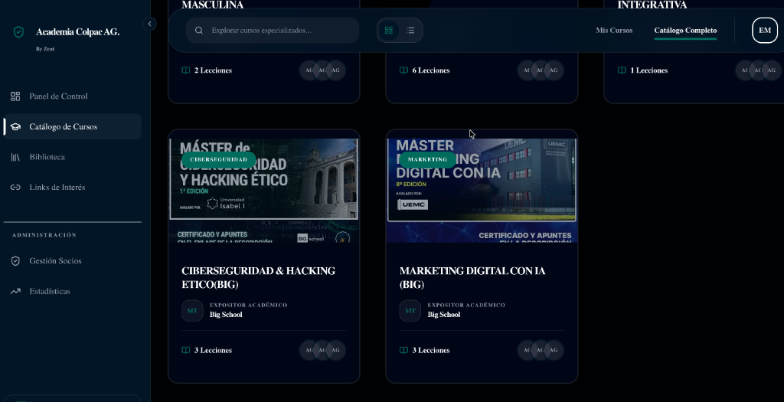Image resolution: width=784 pixels, height=402 pixels.
Task: Click the Academia Colpac AG. title
Action: (x=77, y=32)
